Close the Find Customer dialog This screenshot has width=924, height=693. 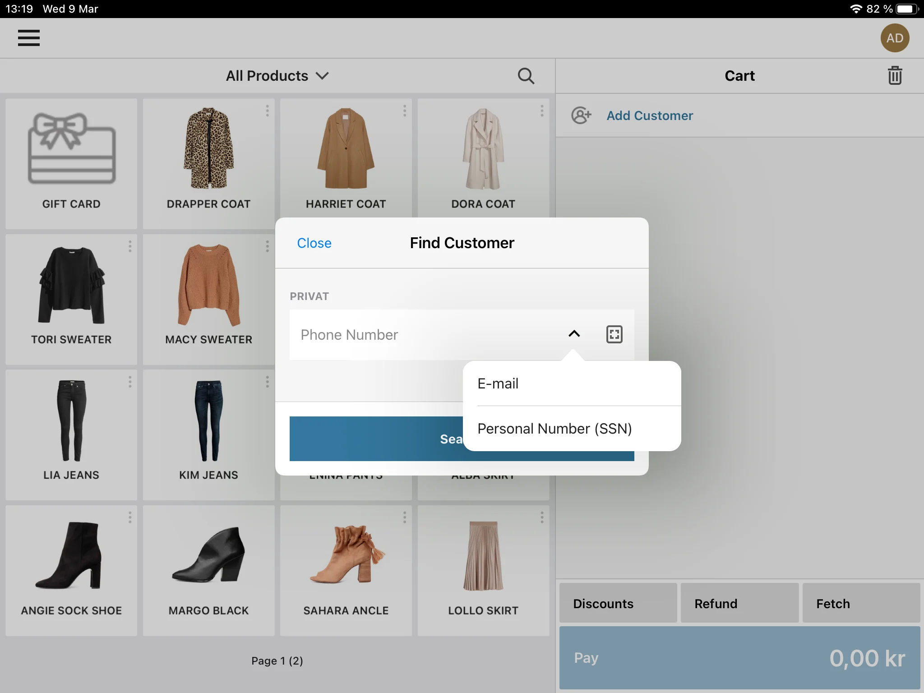pos(314,243)
